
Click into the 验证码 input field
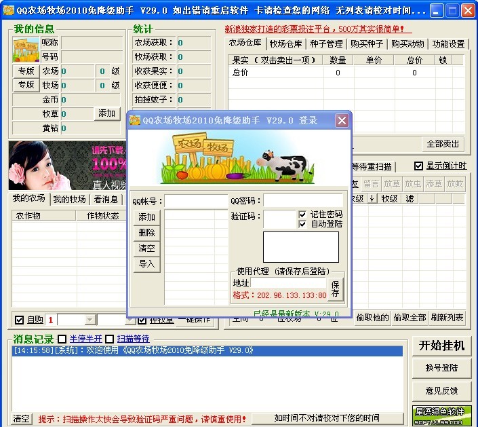click(x=279, y=219)
